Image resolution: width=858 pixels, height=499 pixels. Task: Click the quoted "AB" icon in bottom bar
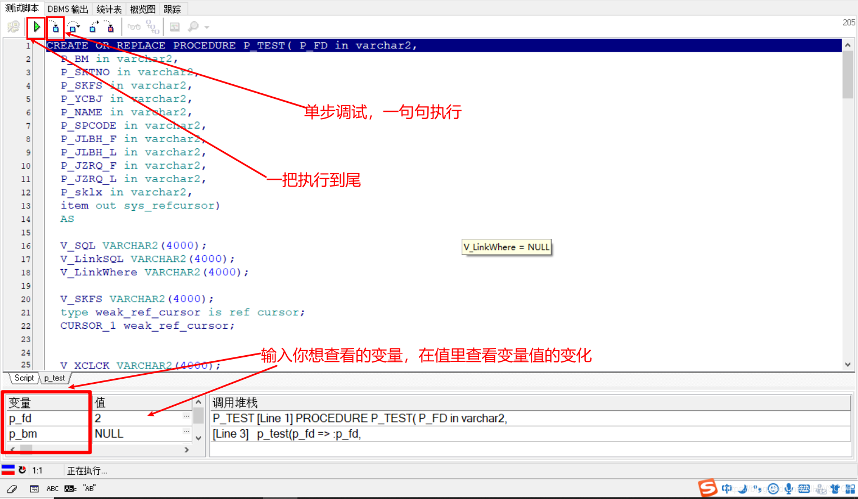tap(89, 488)
